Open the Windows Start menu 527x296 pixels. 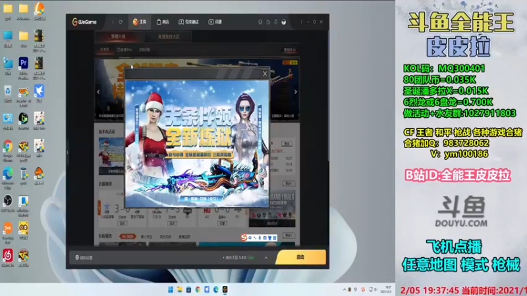[x=171, y=289]
